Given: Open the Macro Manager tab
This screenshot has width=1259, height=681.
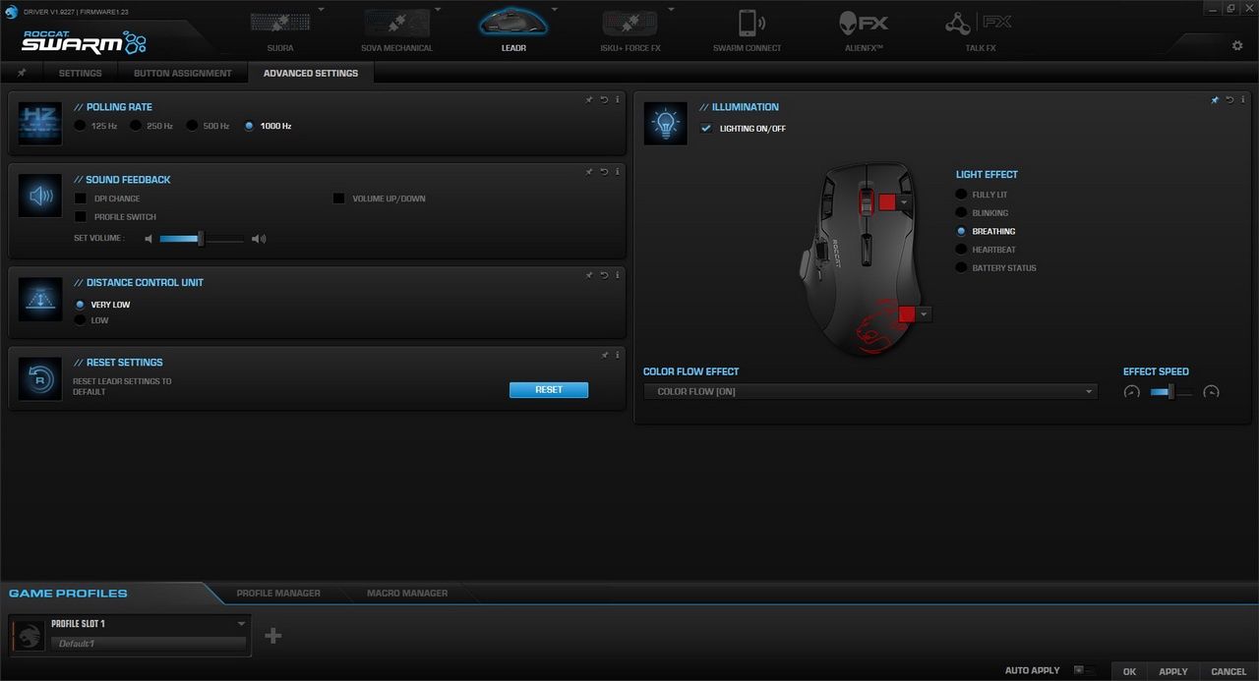Looking at the screenshot, I should click(x=407, y=594).
